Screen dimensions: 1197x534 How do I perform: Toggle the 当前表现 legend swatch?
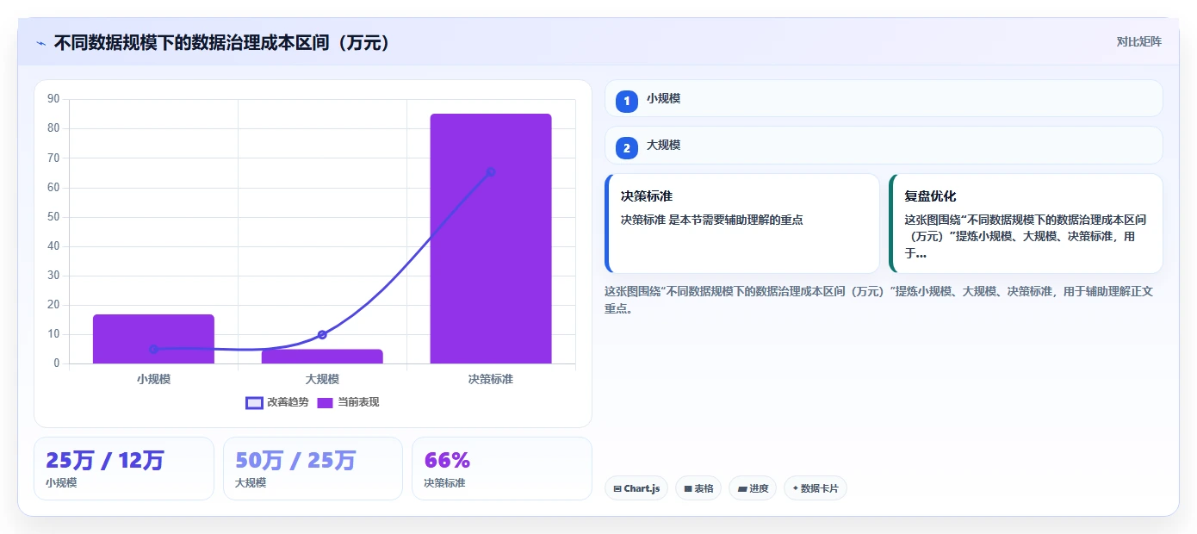point(326,402)
